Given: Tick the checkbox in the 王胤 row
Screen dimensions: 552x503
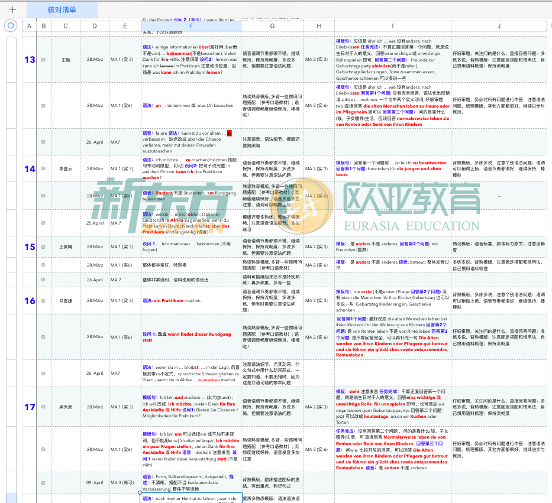Looking at the screenshot, I should coord(43,60).
